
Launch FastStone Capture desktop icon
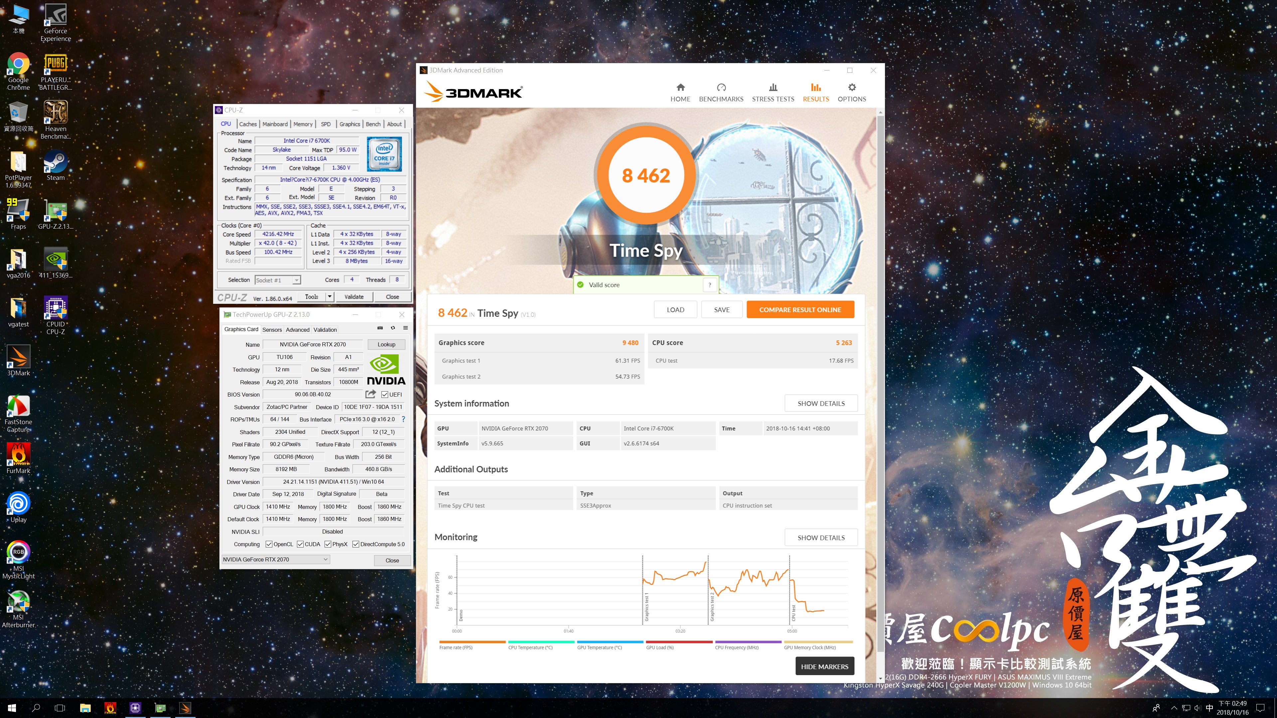pos(18,414)
